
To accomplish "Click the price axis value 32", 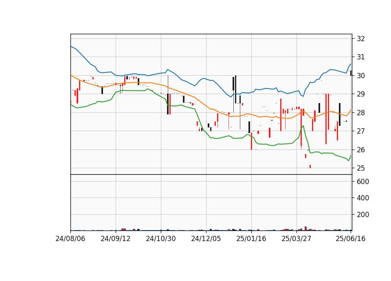I will [361, 39].
